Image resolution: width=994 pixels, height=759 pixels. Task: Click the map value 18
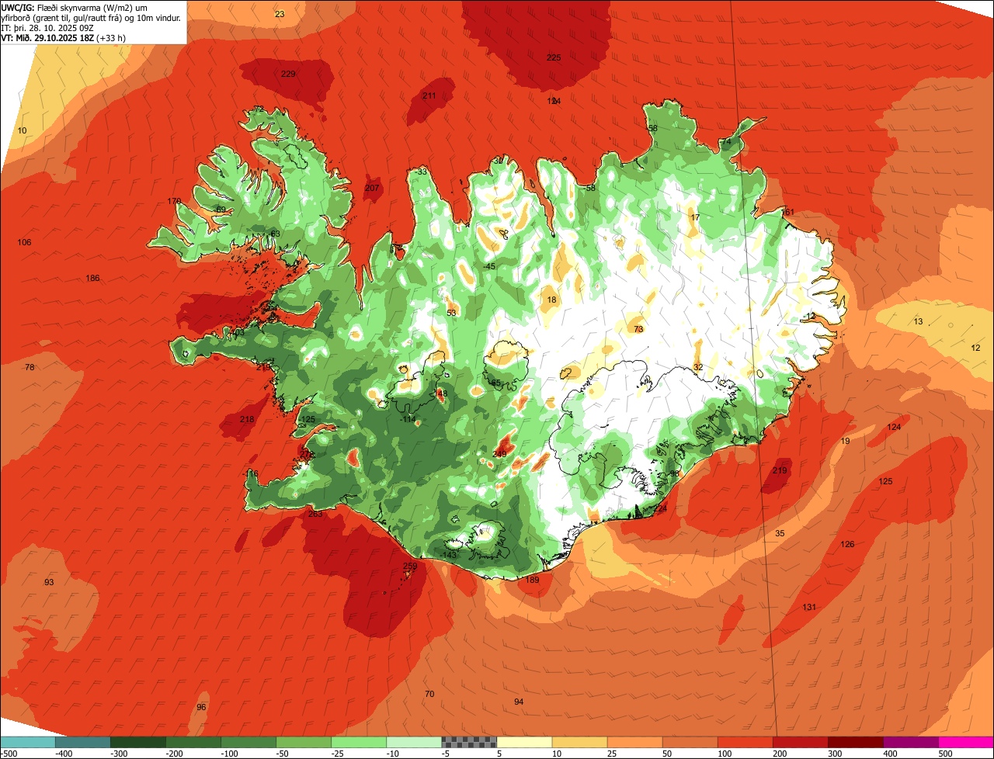coord(551,300)
